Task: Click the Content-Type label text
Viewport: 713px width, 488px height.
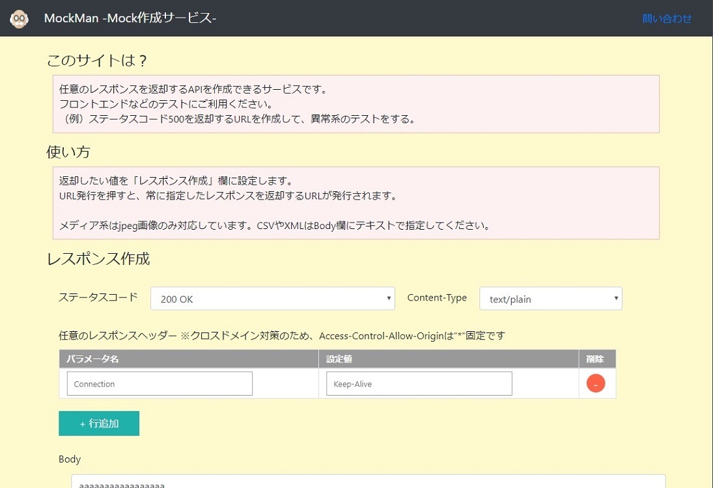Action: coord(437,298)
